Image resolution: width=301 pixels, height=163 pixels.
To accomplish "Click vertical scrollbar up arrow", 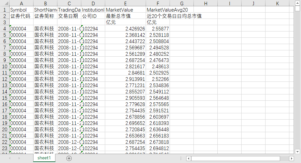I will 297,3.
